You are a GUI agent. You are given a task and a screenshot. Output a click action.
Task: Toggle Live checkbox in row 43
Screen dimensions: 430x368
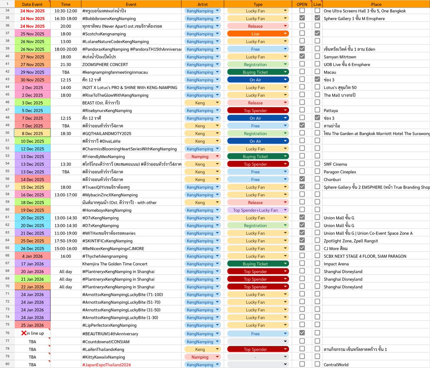(x=317, y=80)
